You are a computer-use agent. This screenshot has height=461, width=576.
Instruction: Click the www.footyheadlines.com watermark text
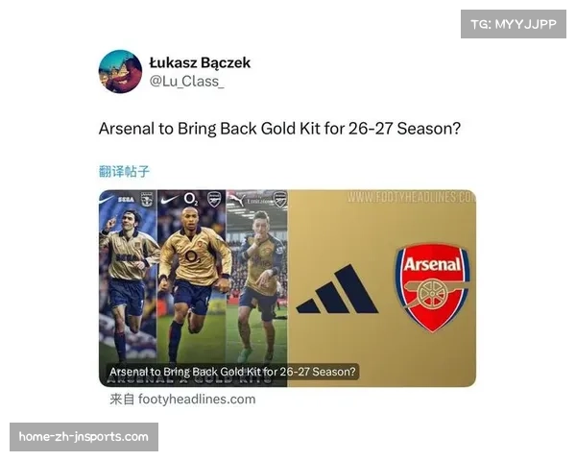412,198
